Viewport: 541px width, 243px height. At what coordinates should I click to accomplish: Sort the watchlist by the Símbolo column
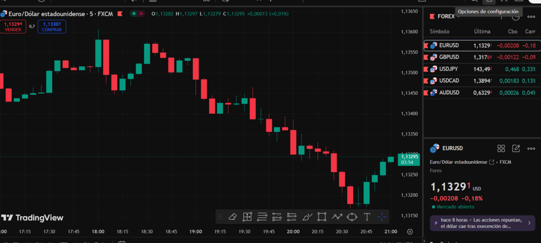(440, 31)
